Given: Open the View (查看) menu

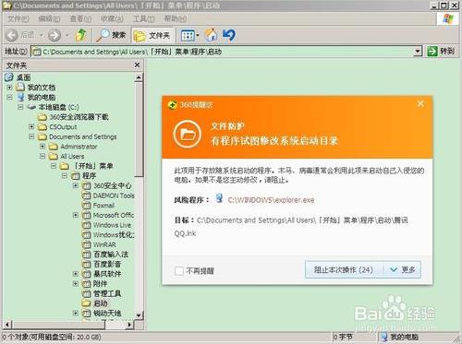Looking at the screenshot, I should tap(80, 18).
